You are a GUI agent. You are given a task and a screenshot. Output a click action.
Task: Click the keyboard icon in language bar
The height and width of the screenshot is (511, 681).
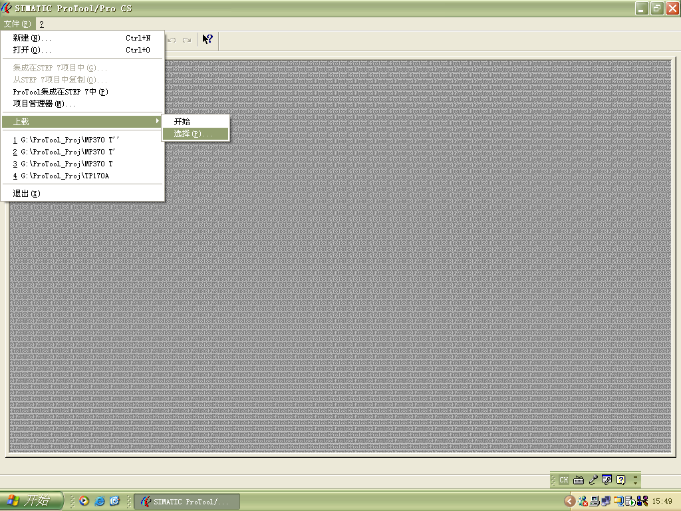click(x=578, y=480)
